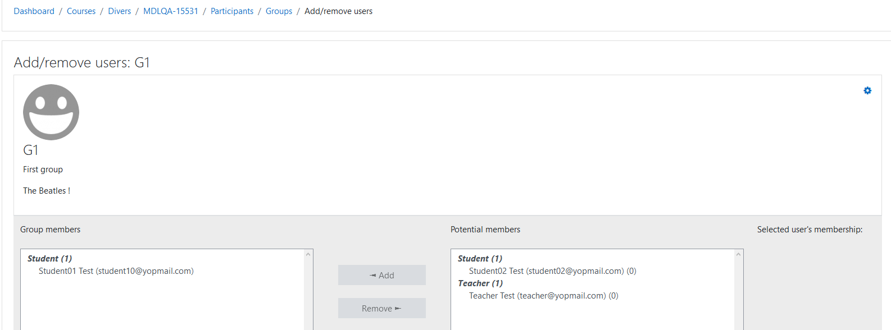This screenshot has width=891, height=330.
Task: Click the G1 group name under avatar
Action: pyautogui.click(x=30, y=150)
